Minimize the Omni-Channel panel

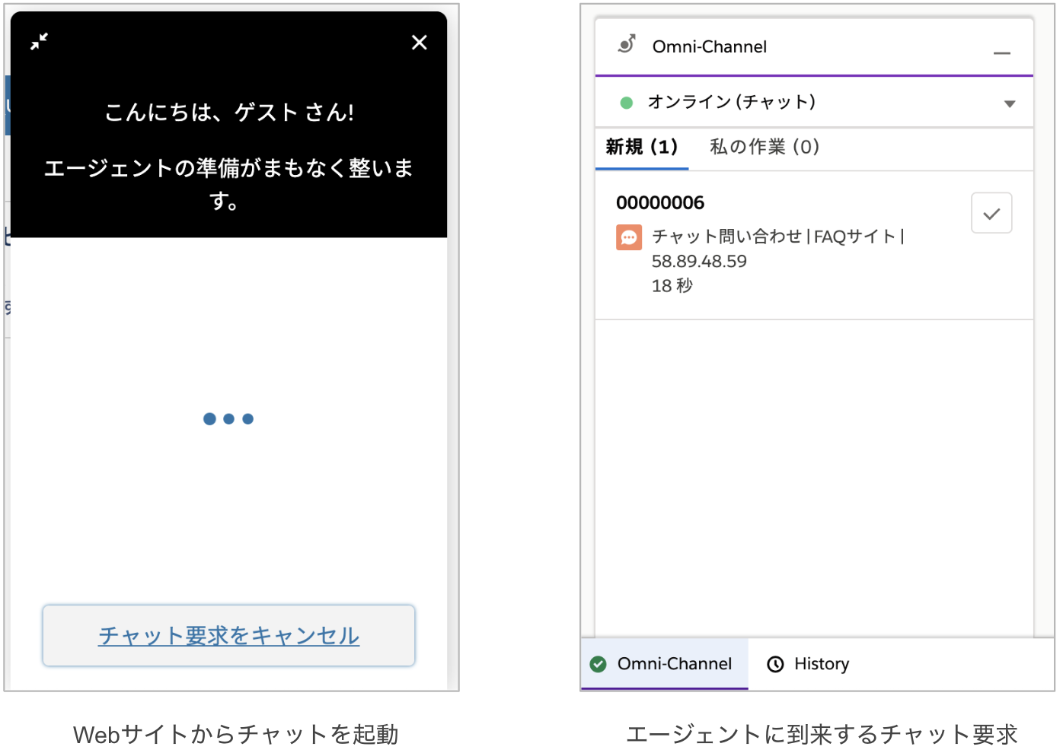click(x=1002, y=53)
